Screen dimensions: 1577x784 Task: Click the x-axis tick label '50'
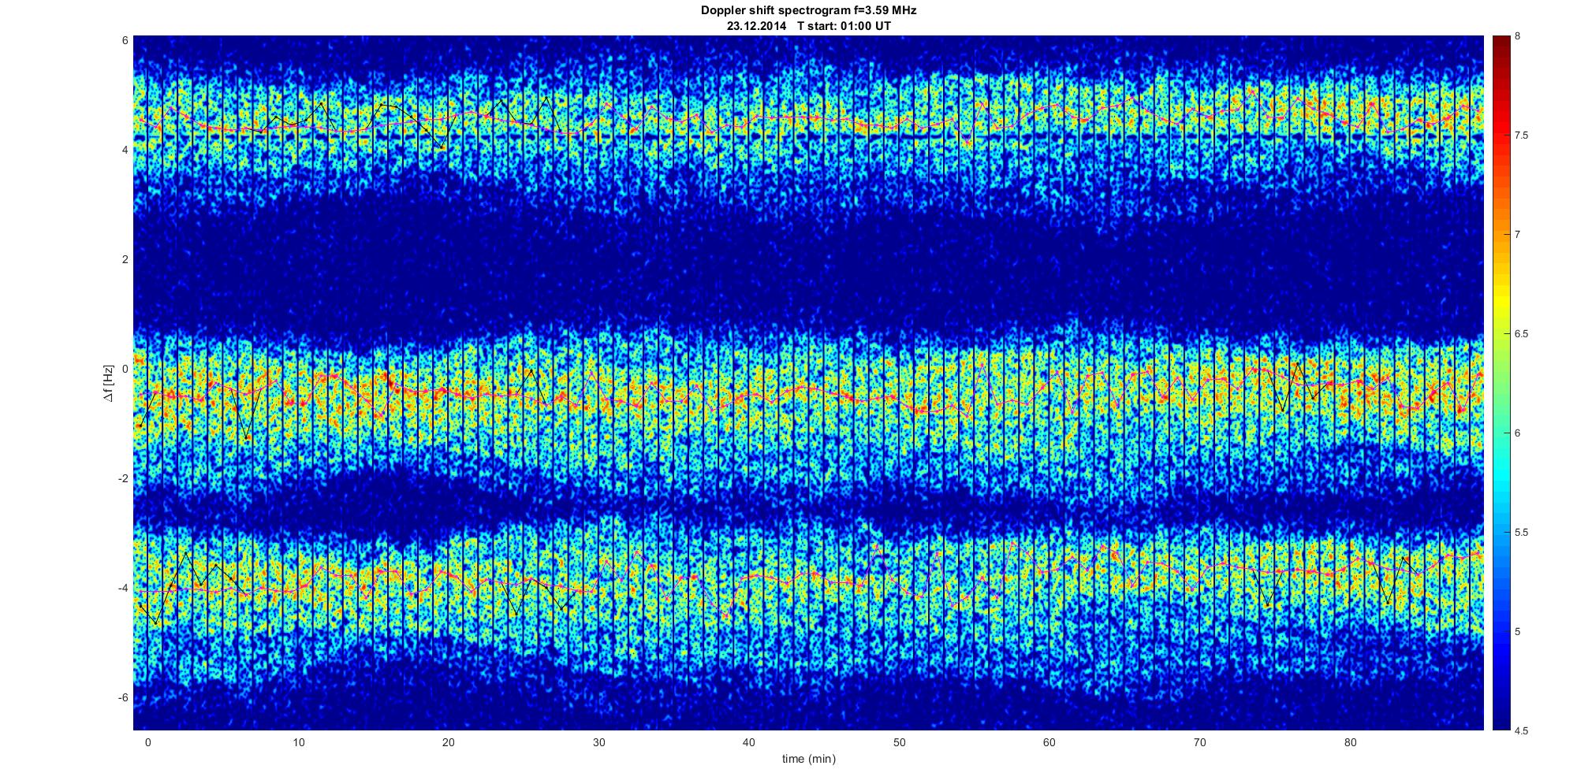pos(899,742)
